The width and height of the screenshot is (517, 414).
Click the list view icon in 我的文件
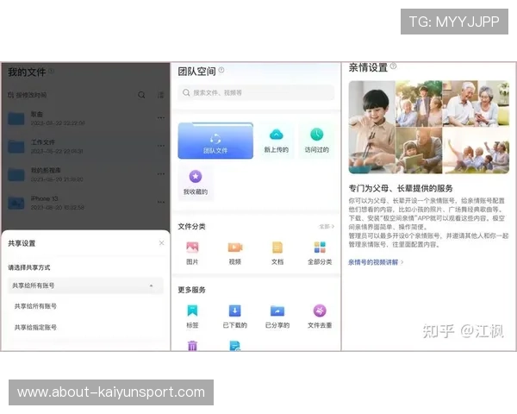click(160, 95)
